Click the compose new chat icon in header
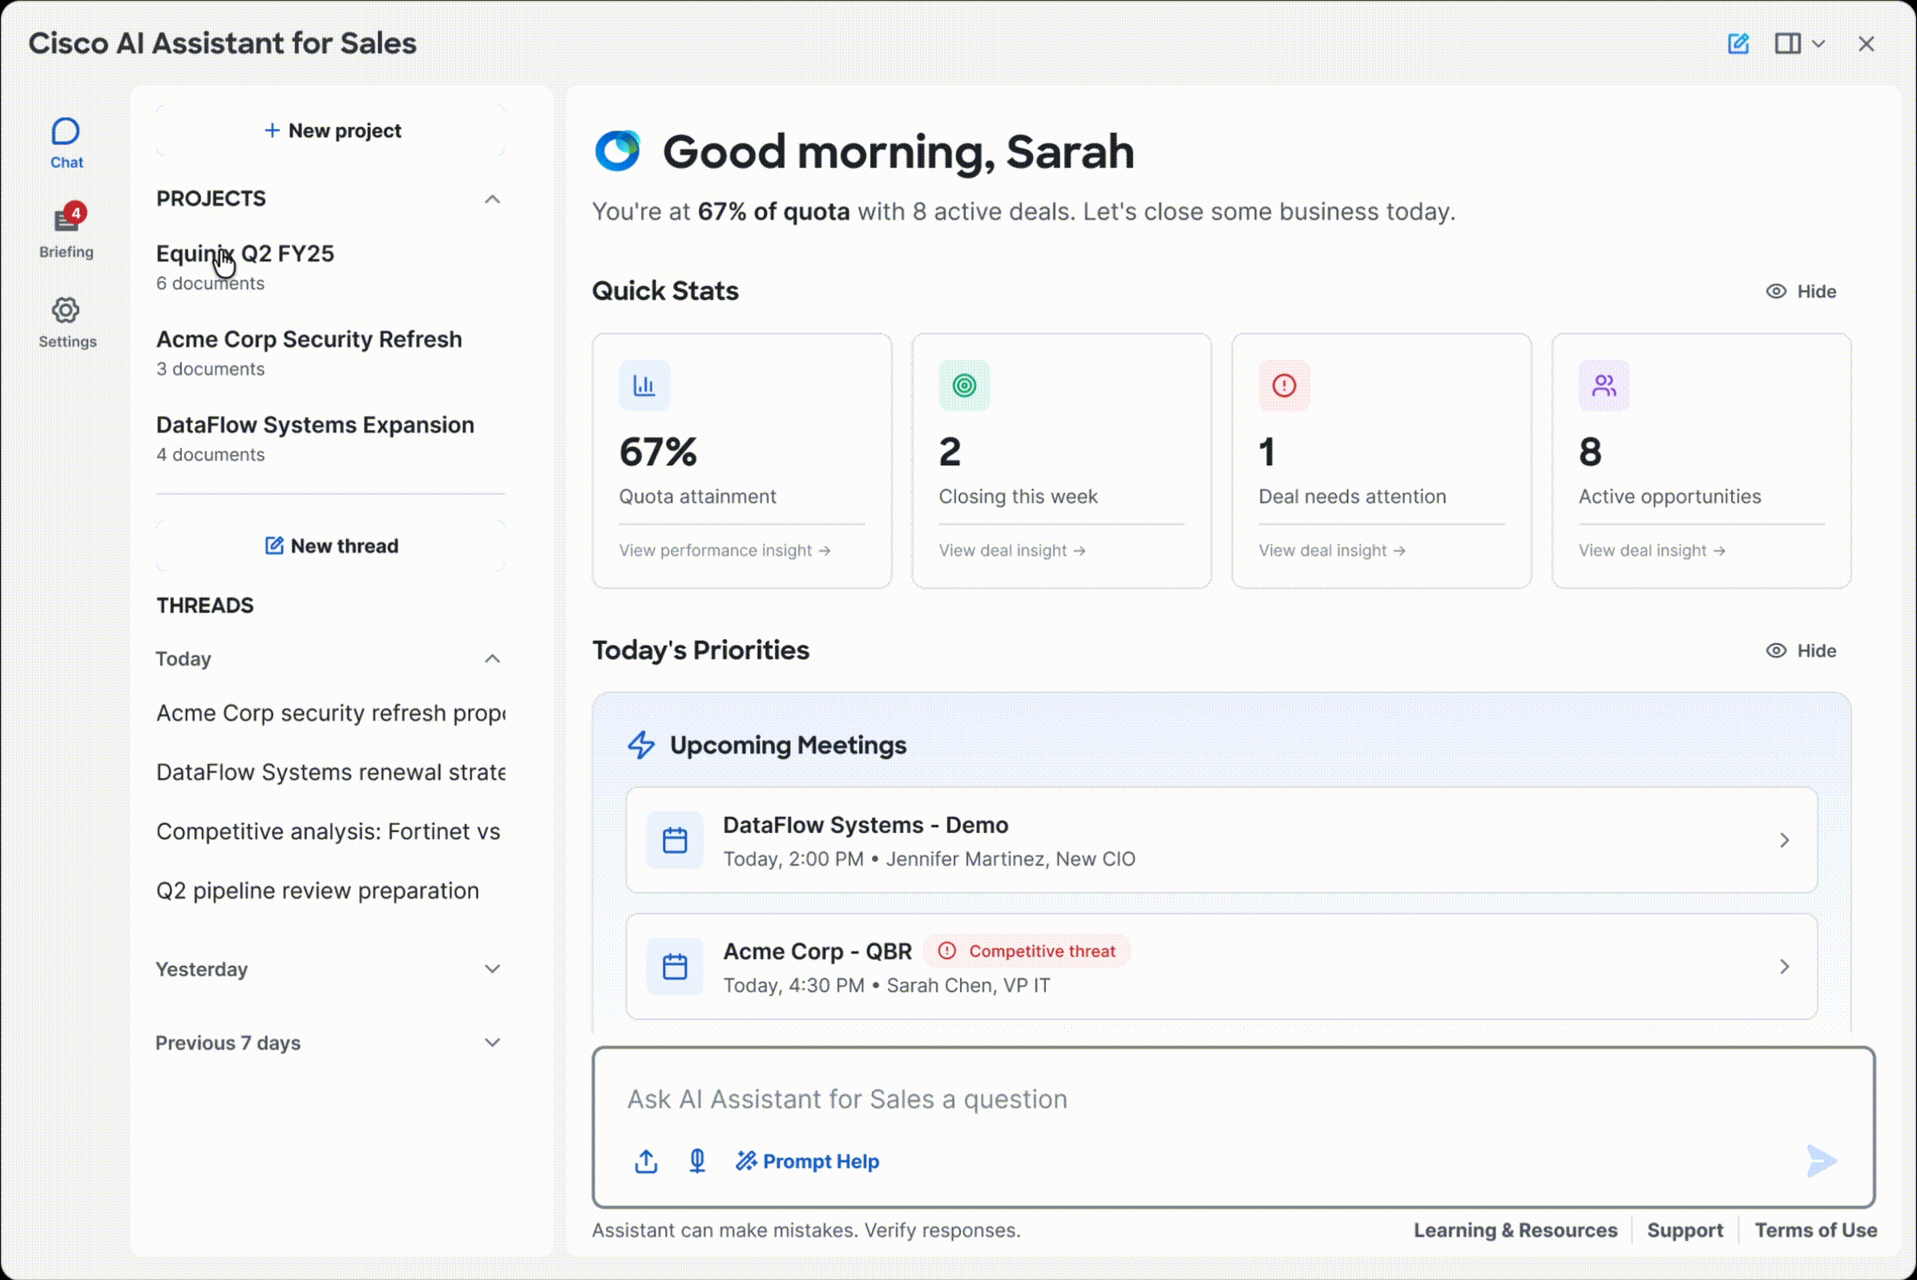 [x=1738, y=43]
